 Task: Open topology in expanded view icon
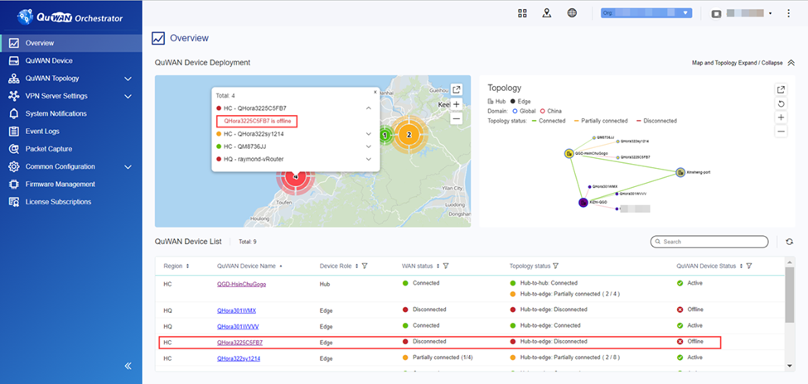coord(781,89)
